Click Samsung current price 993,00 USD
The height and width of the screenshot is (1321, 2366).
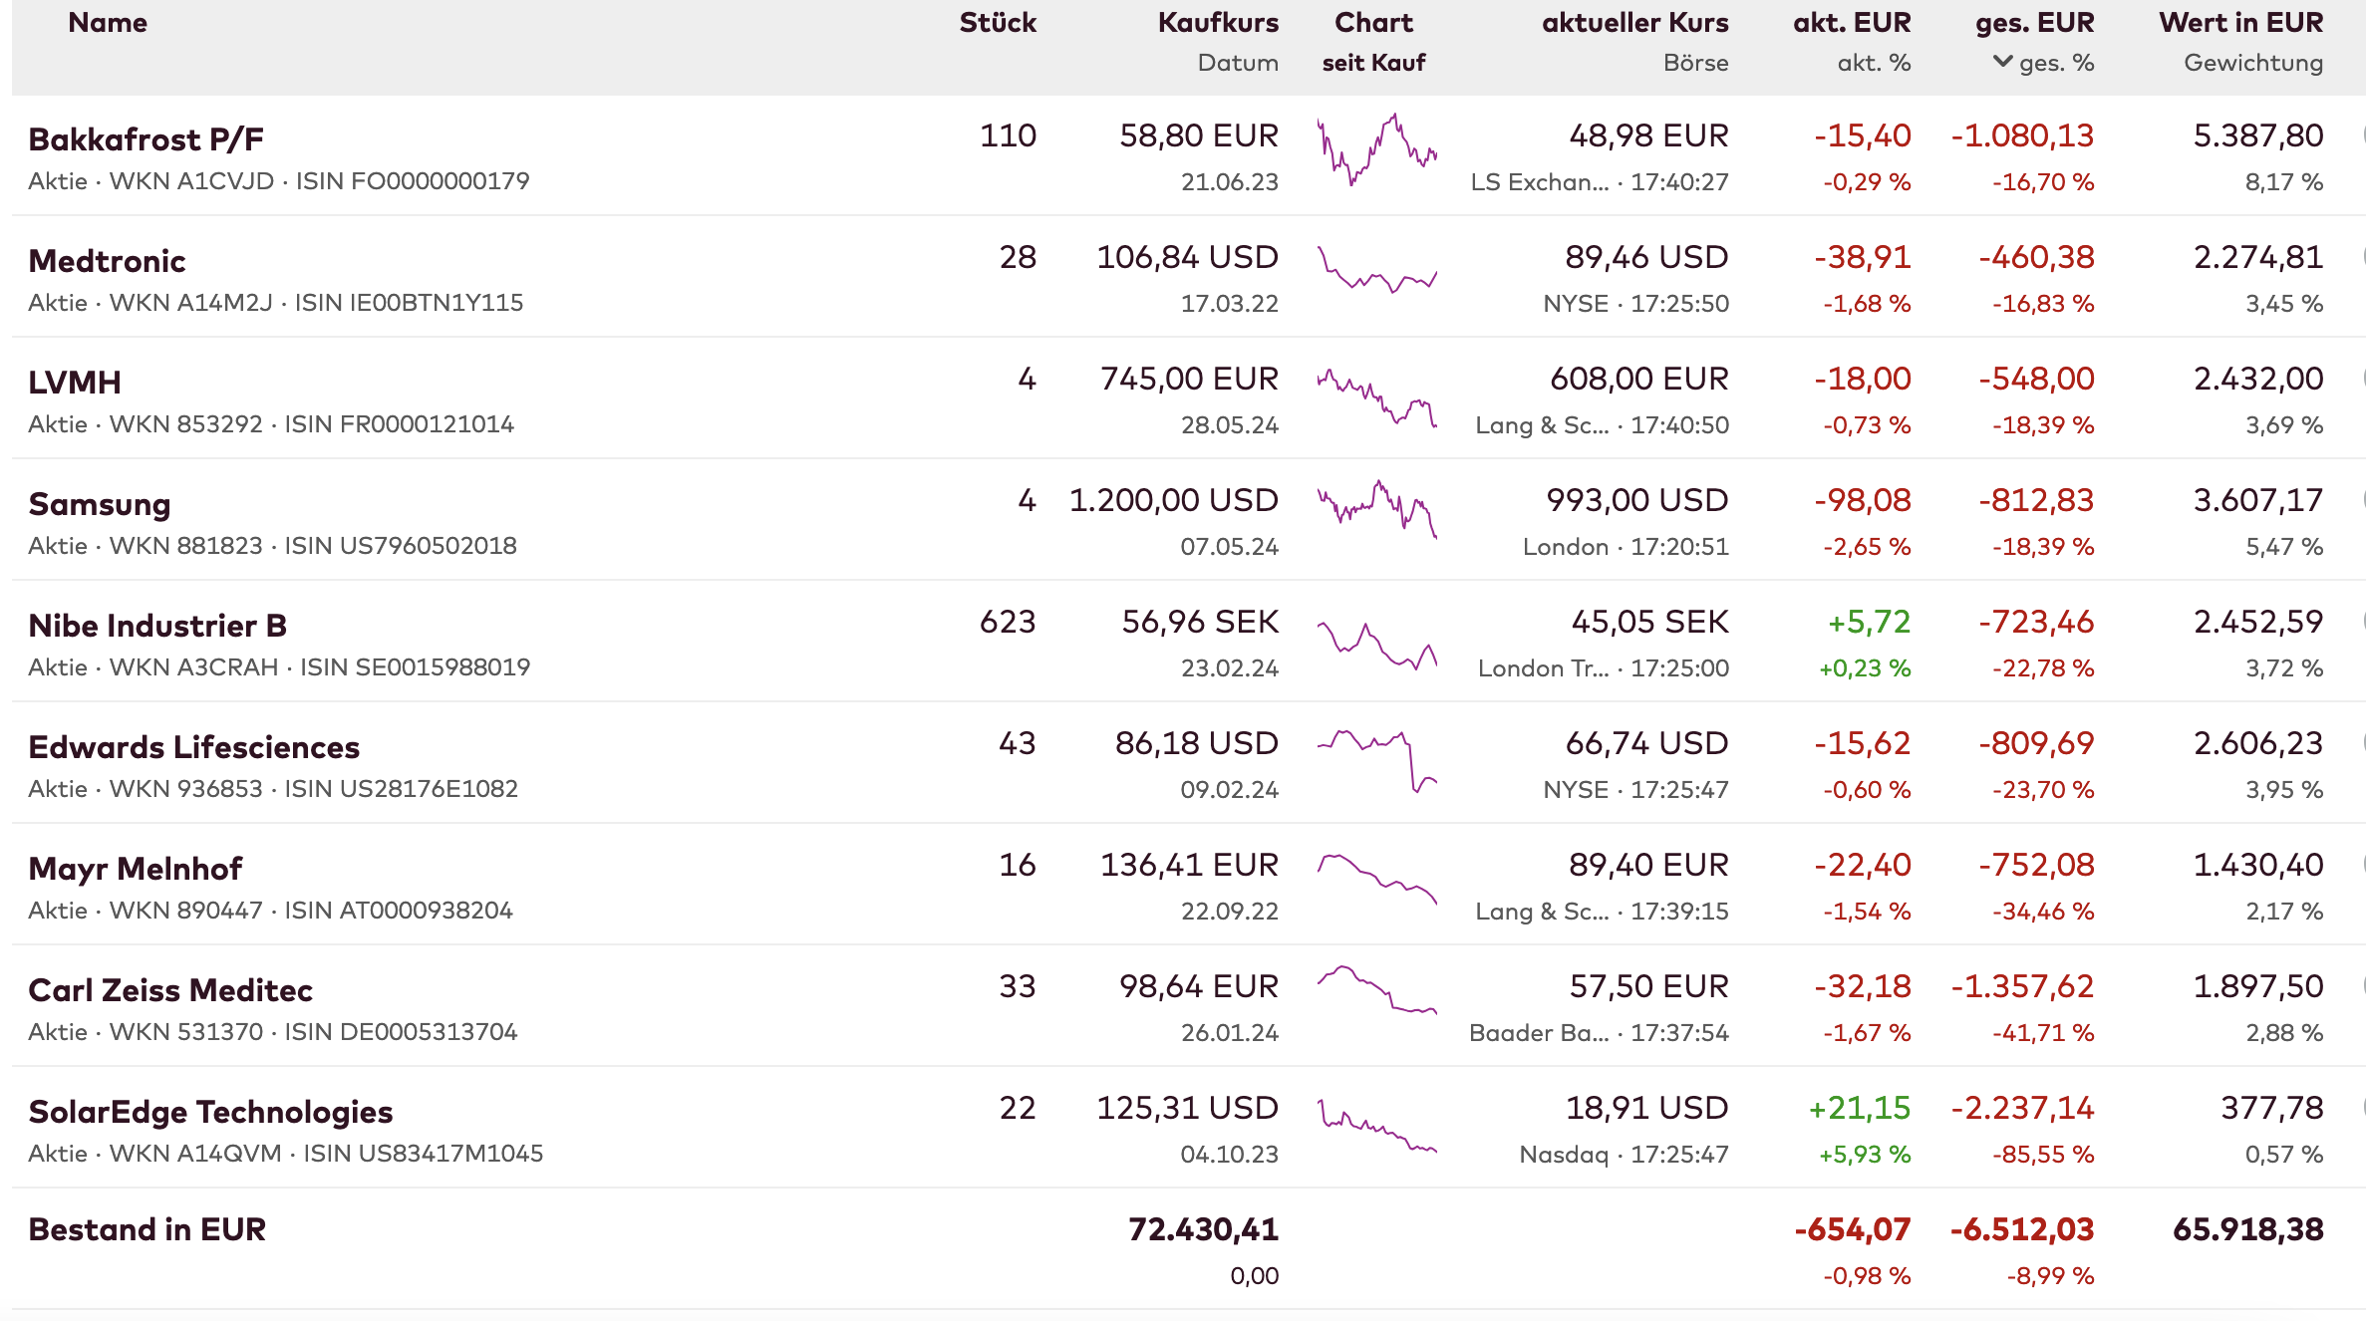click(1636, 500)
